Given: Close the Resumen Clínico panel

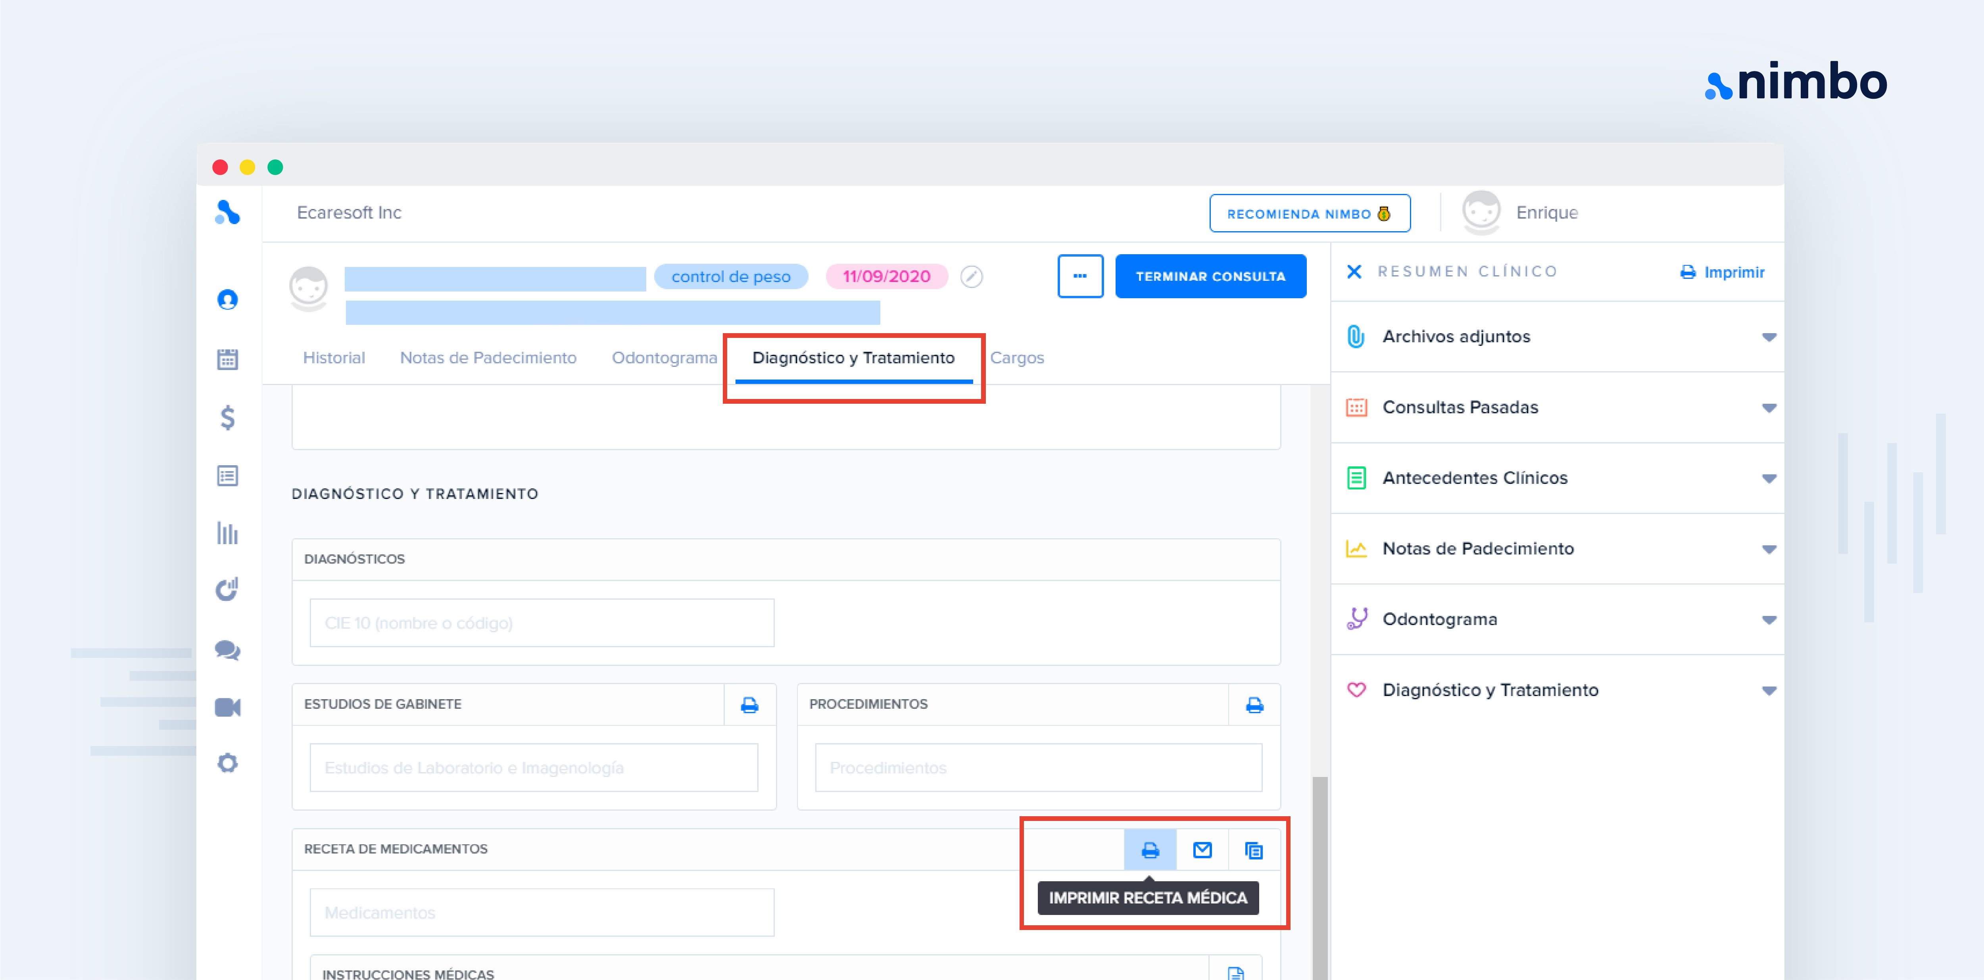Looking at the screenshot, I should (1354, 272).
